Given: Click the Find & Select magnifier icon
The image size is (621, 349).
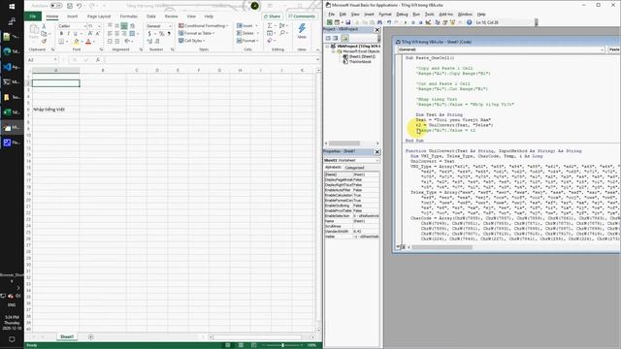Looking at the screenshot, I should pyautogui.click(x=282, y=33).
